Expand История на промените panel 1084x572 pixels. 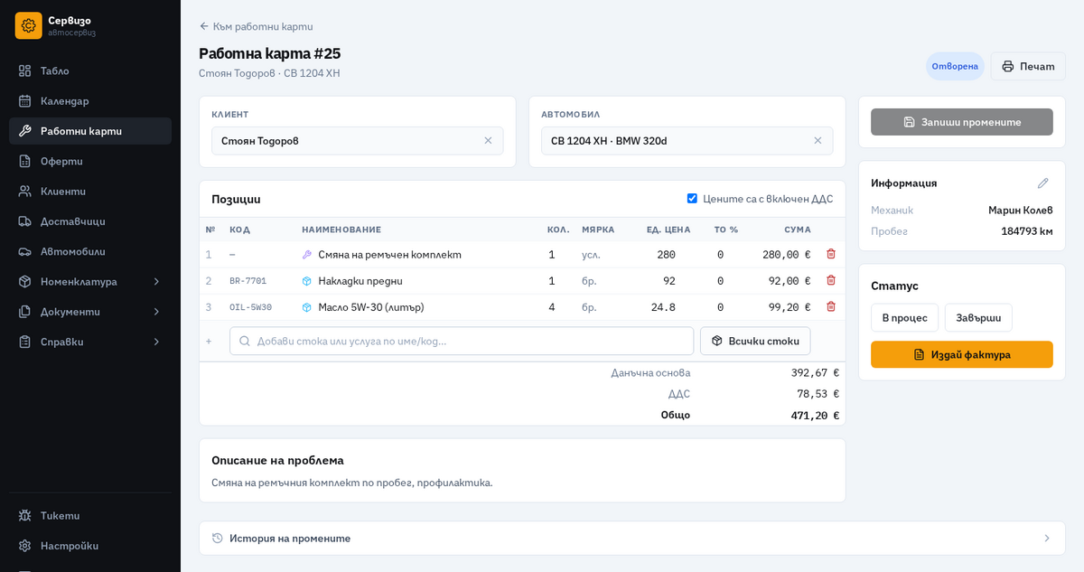coord(632,538)
